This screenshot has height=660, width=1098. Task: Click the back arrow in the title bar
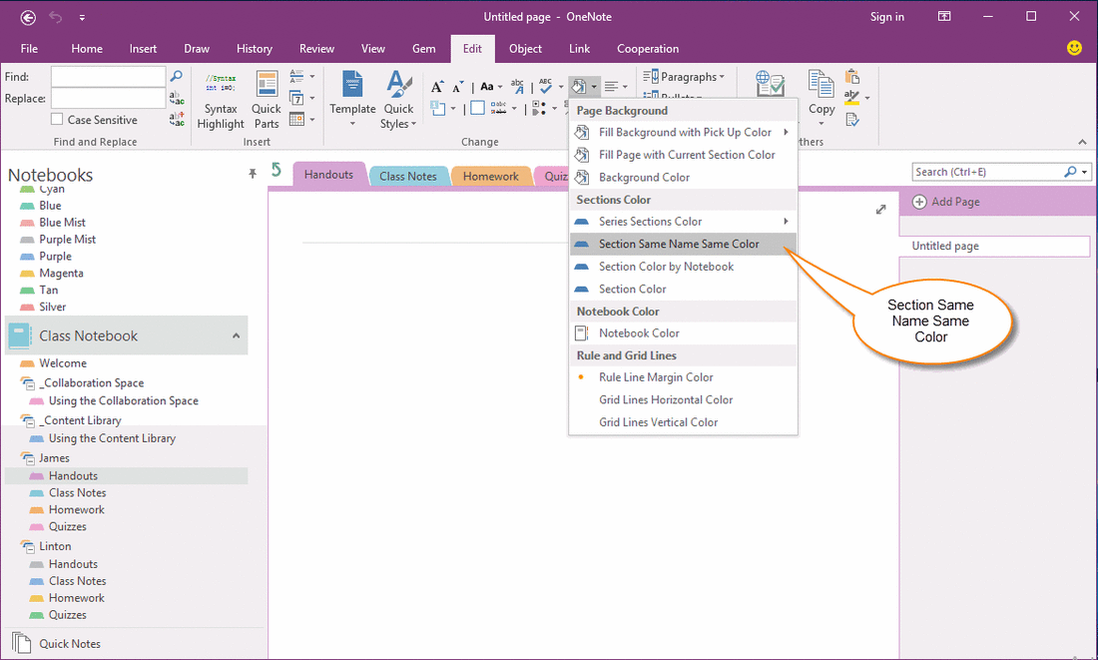tap(27, 18)
